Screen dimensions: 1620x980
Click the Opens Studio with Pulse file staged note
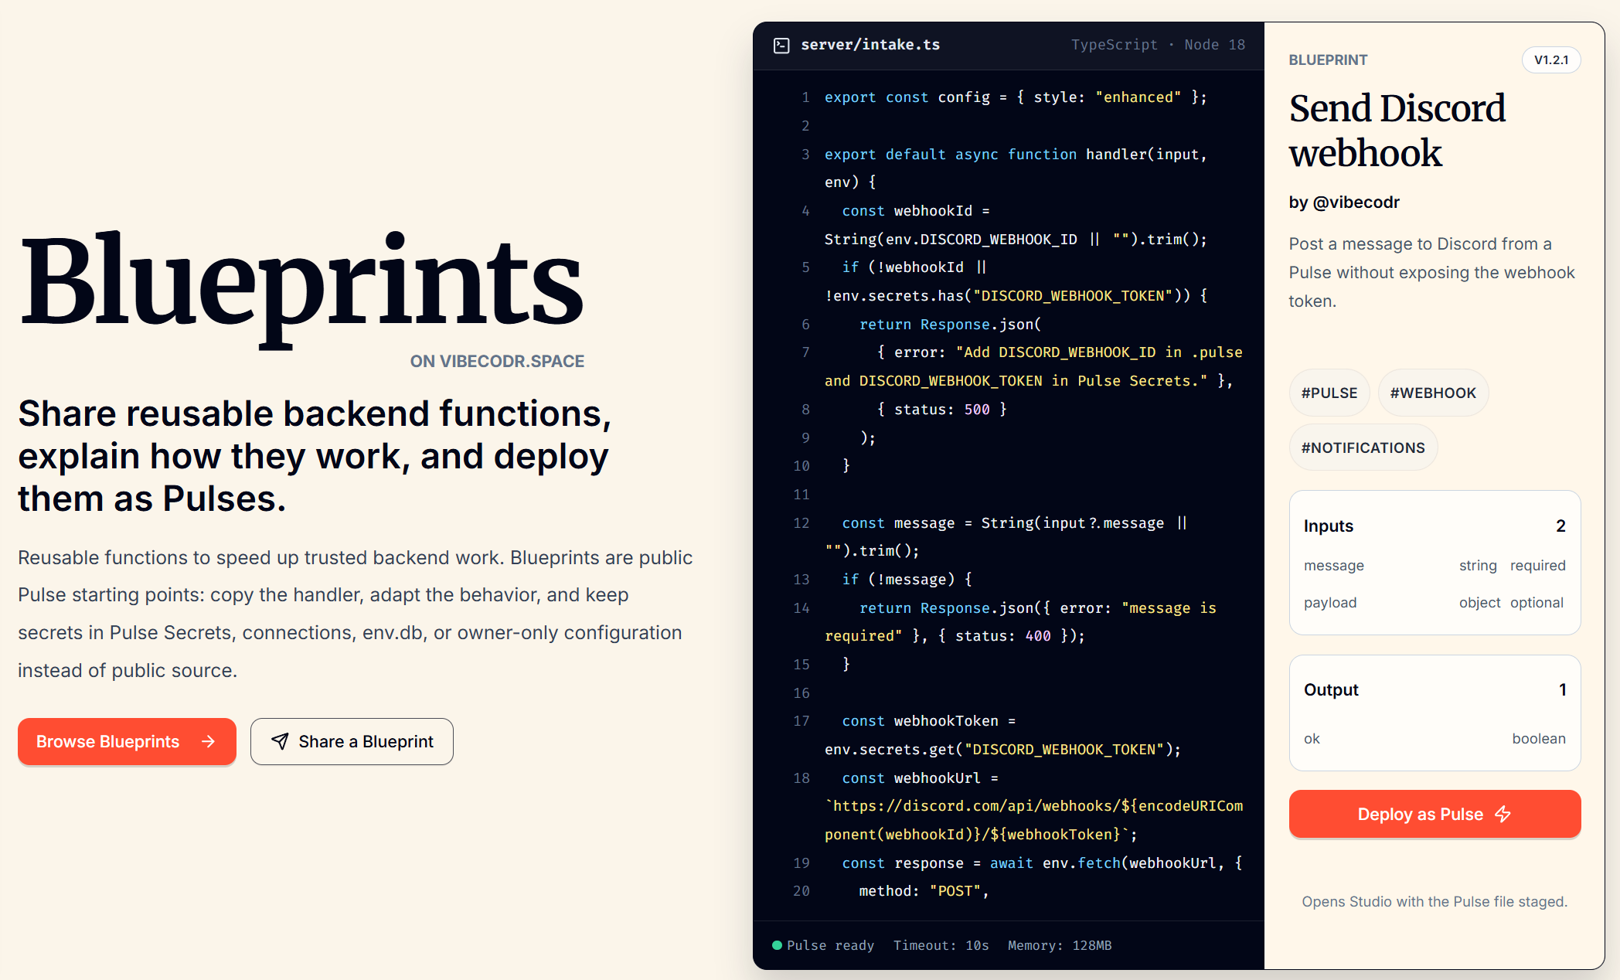point(1435,902)
